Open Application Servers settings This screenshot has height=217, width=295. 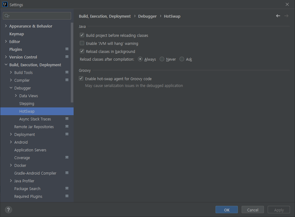point(30,150)
